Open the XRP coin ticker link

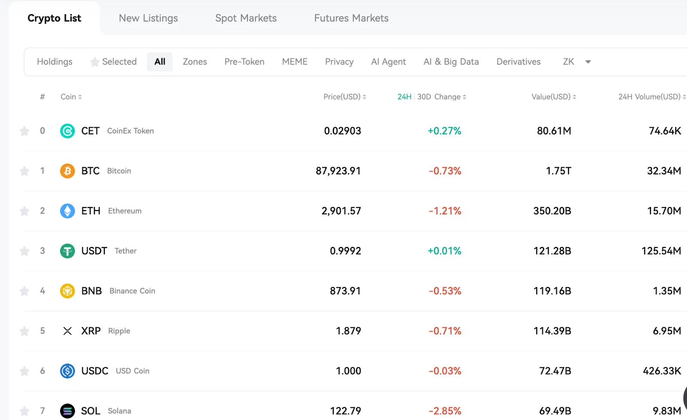tap(91, 331)
